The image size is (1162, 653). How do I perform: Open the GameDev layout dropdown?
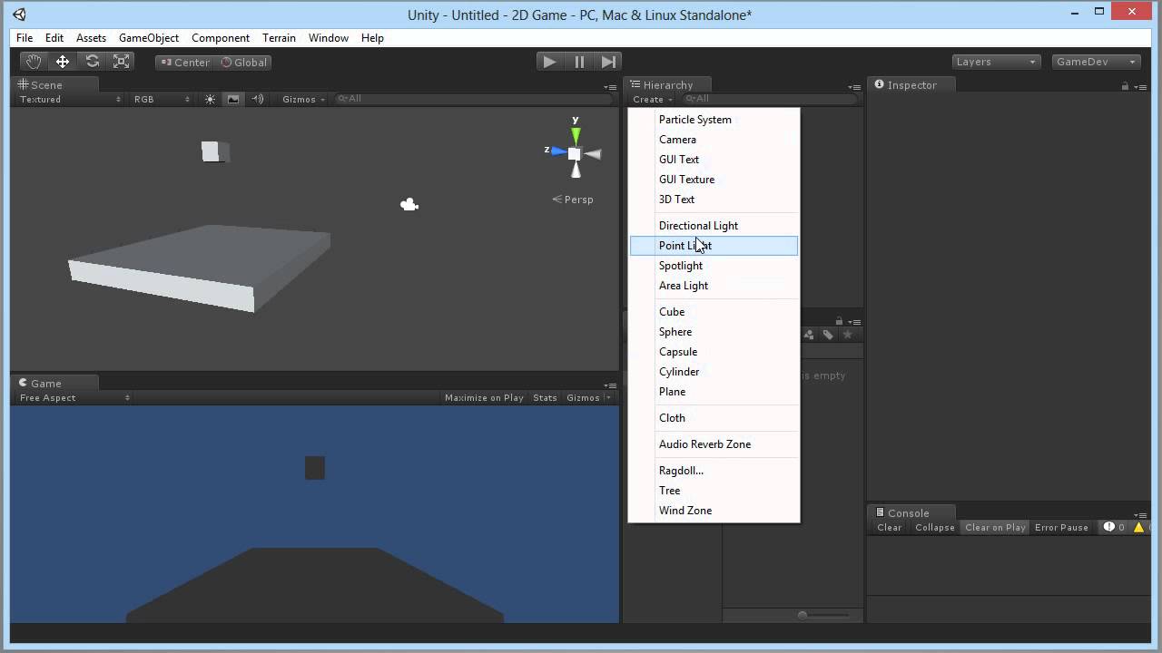coord(1096,62)
